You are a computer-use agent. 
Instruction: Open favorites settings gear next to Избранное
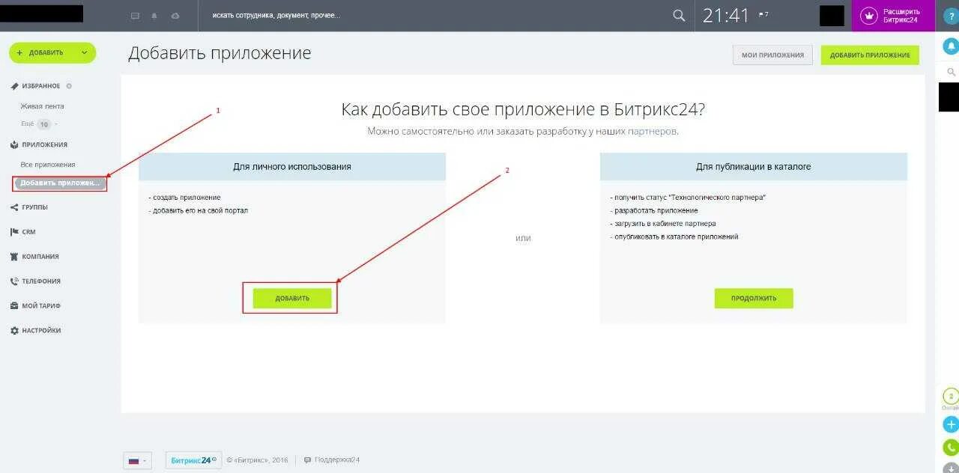point(69,86)
